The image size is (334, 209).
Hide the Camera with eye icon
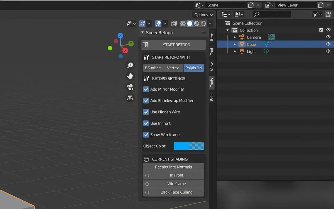pos(328,37)
